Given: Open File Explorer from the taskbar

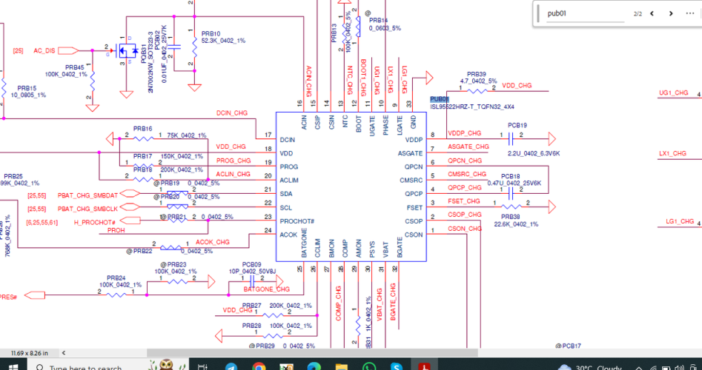Looking at the screenshot, I should pos(342,366).
